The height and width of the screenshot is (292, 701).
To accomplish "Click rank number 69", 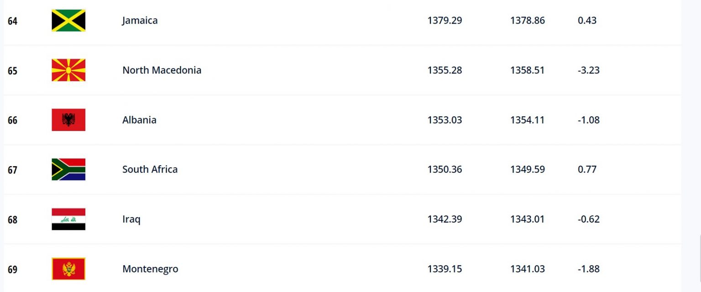I will click(12, 270).
